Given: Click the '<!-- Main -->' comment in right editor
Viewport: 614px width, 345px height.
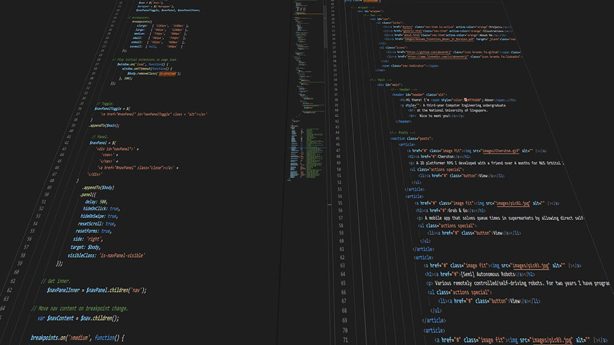Looking at the screenshot, I should [380, 80].
